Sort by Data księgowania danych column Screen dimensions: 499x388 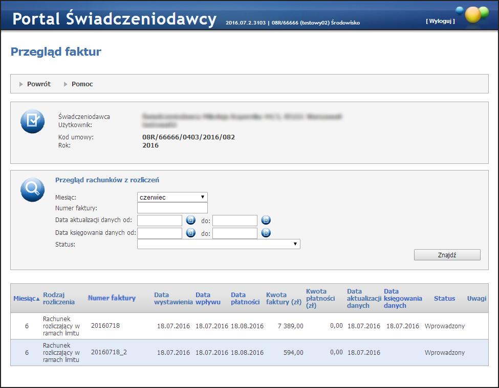pyautogui.click(x=403, y=299)
